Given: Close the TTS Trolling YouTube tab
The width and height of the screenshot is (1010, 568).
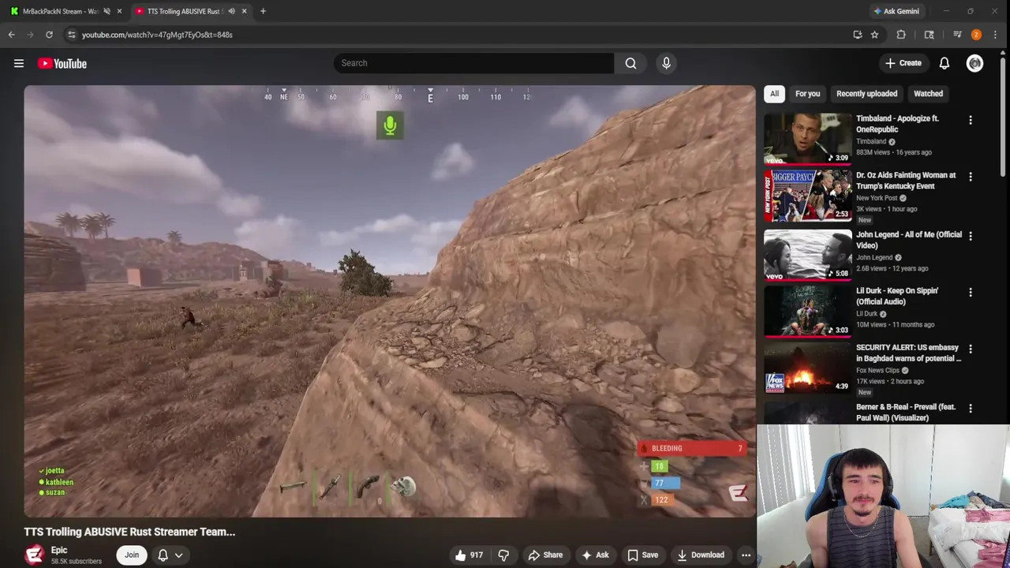Looking at the screenshot, I should coord(244,11).
